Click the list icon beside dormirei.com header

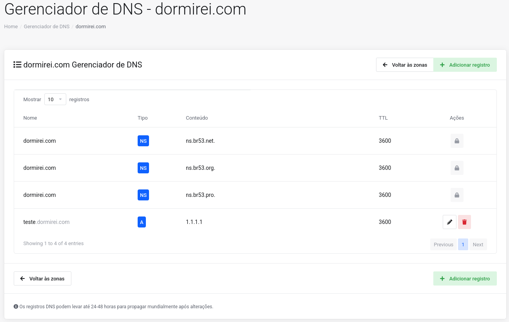(17, 65)
